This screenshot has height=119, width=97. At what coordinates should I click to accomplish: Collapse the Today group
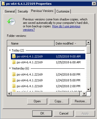coord(10,50)
